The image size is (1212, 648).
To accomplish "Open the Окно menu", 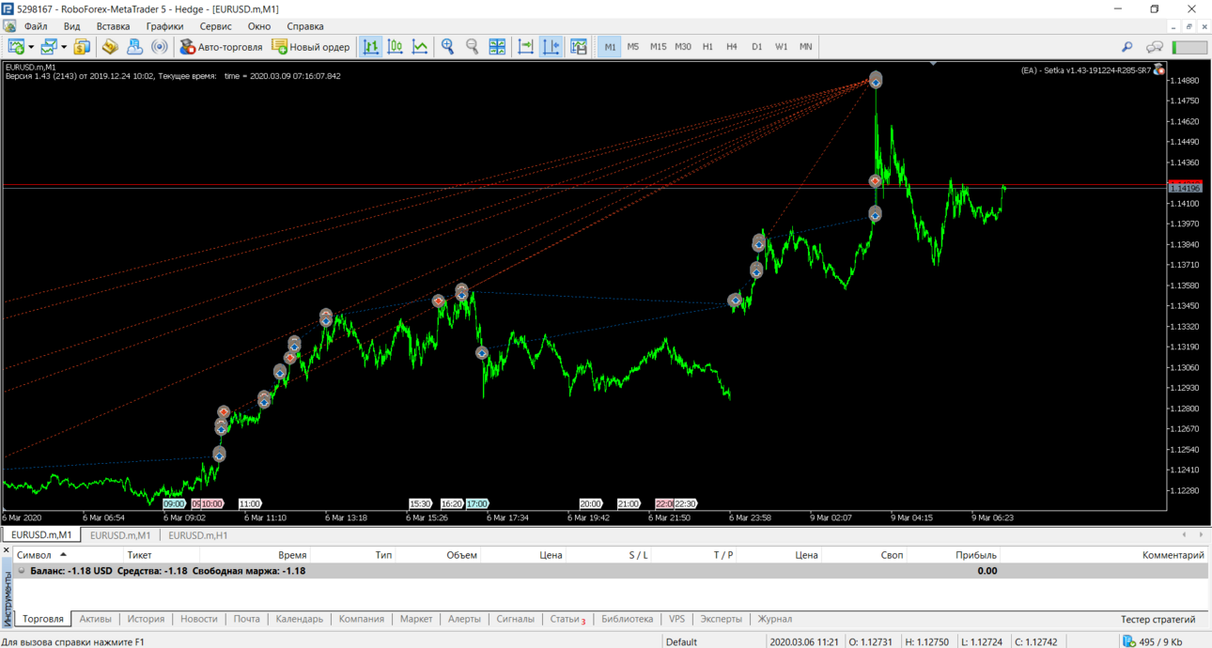I will coord(258,26).
